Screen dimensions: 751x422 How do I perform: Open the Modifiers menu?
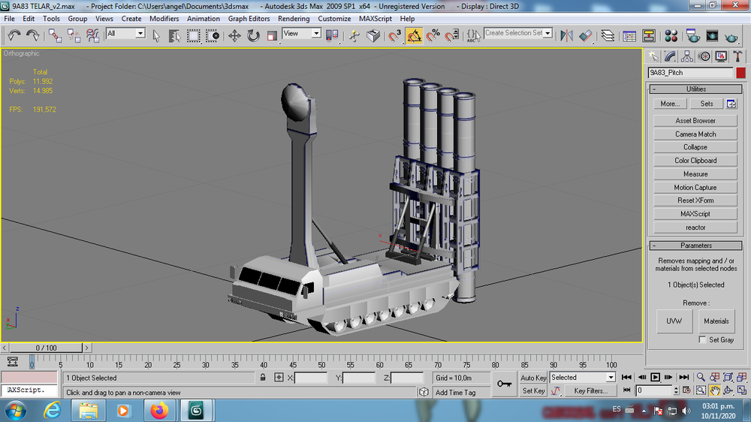[x=164, y=19]
